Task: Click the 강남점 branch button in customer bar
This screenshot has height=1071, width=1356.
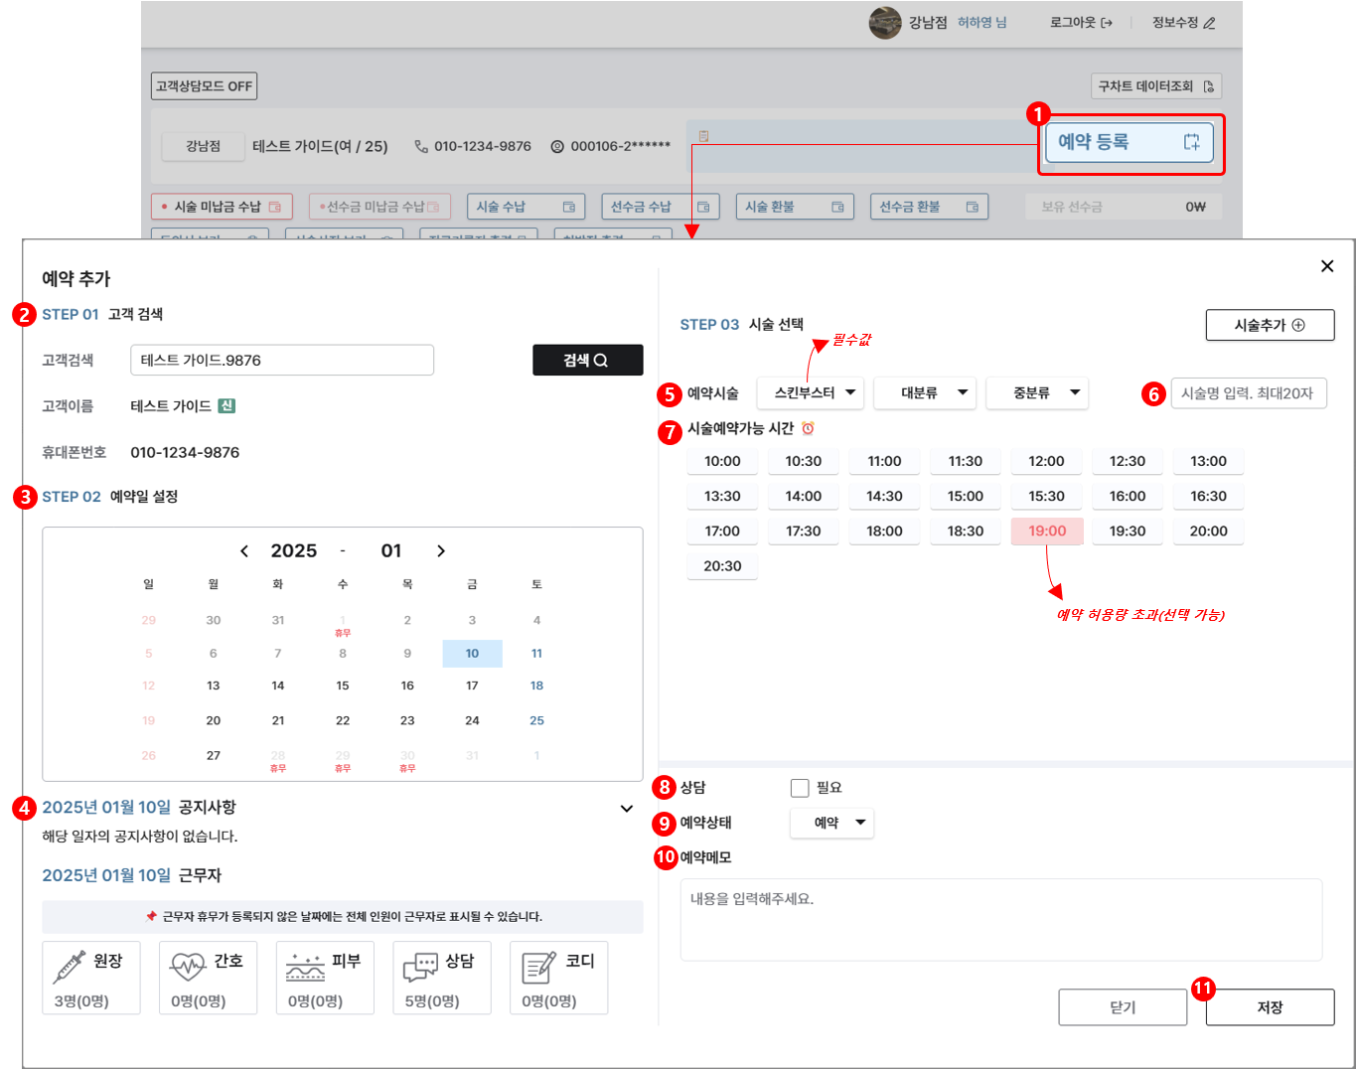Action: [x=204, y=146]
